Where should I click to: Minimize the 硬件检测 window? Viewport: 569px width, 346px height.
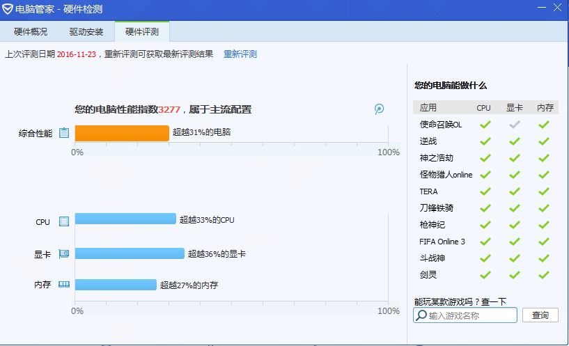(x=541, y=8)
